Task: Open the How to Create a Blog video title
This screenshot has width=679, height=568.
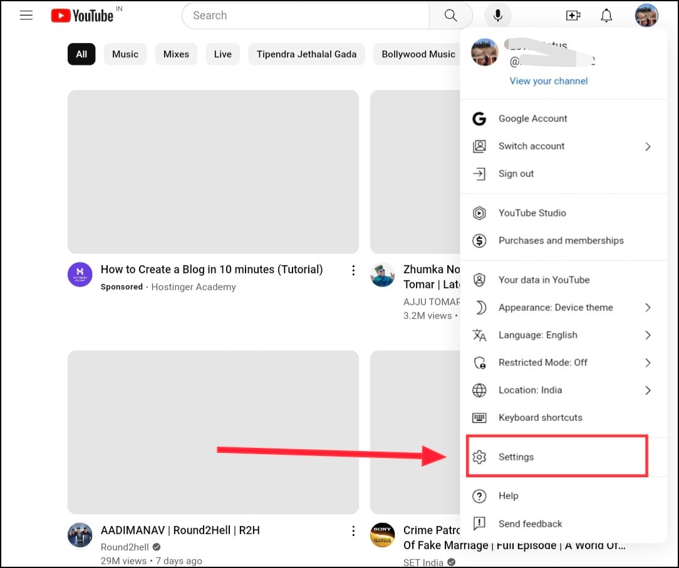Action: 212,270
